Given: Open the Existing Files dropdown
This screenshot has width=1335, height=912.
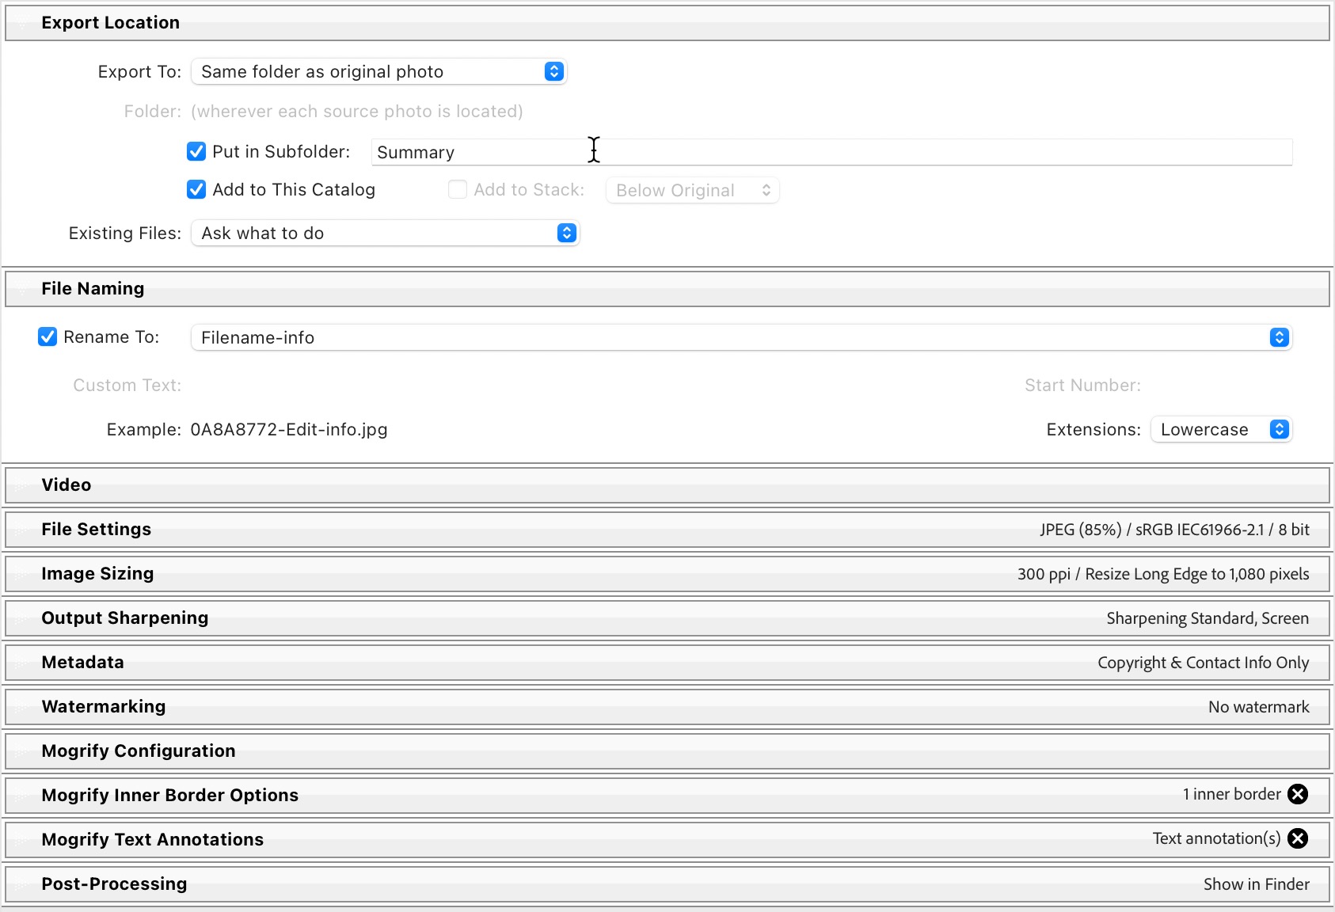Looking at the screenshot, I should click(386, 234).
